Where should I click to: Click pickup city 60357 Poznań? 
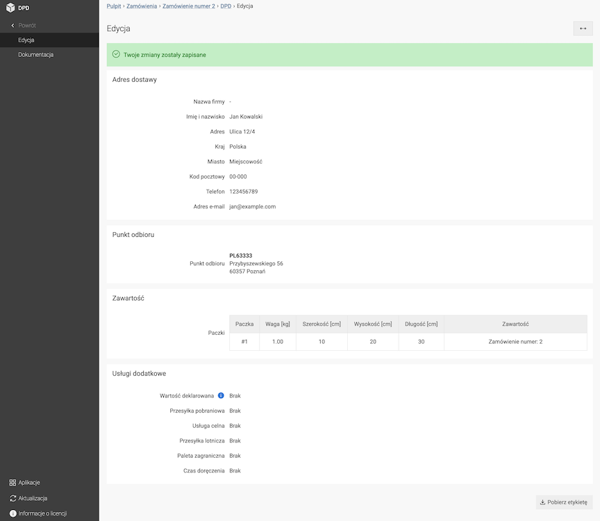point(247,272)
